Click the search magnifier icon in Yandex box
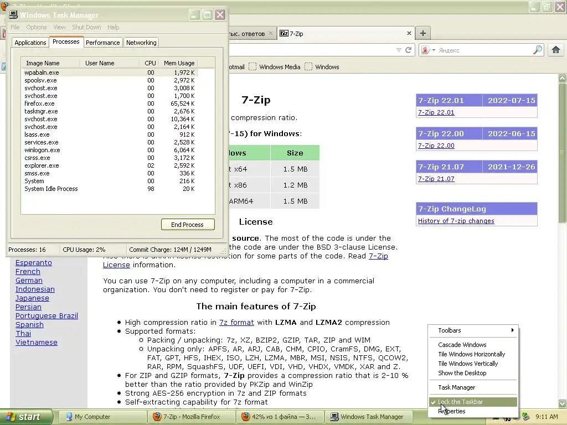 tap(537, 50)
